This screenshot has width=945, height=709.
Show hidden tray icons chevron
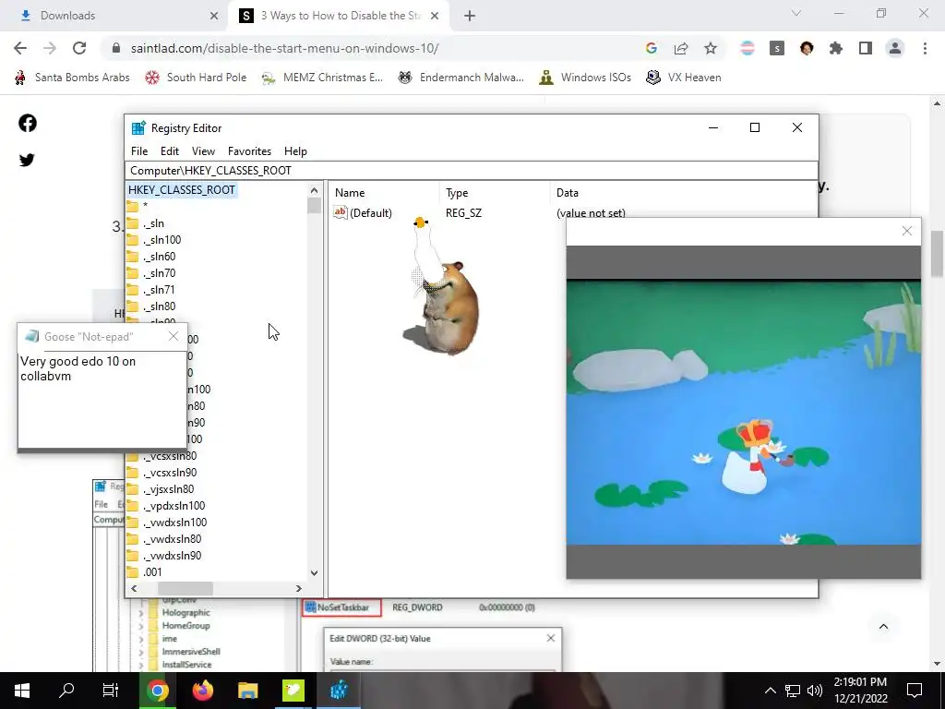click(771, 691)
